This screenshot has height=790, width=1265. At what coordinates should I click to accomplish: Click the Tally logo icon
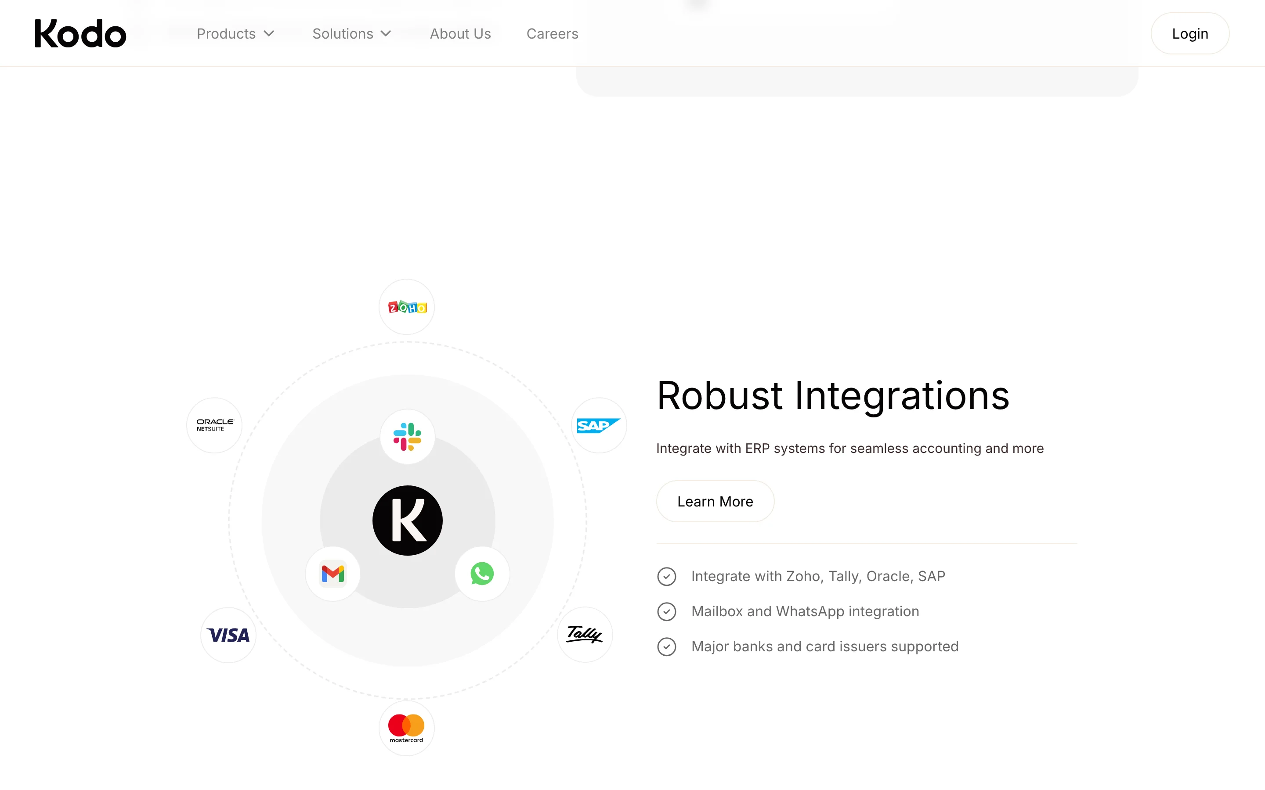coord(585,634)
